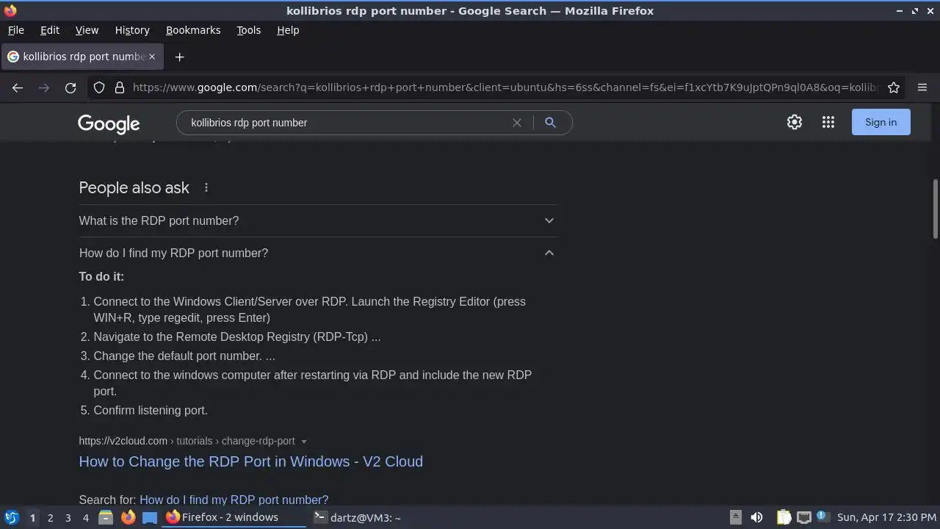Open the View menu
Viewport: 940px width, 529px height.
[87, 30]
